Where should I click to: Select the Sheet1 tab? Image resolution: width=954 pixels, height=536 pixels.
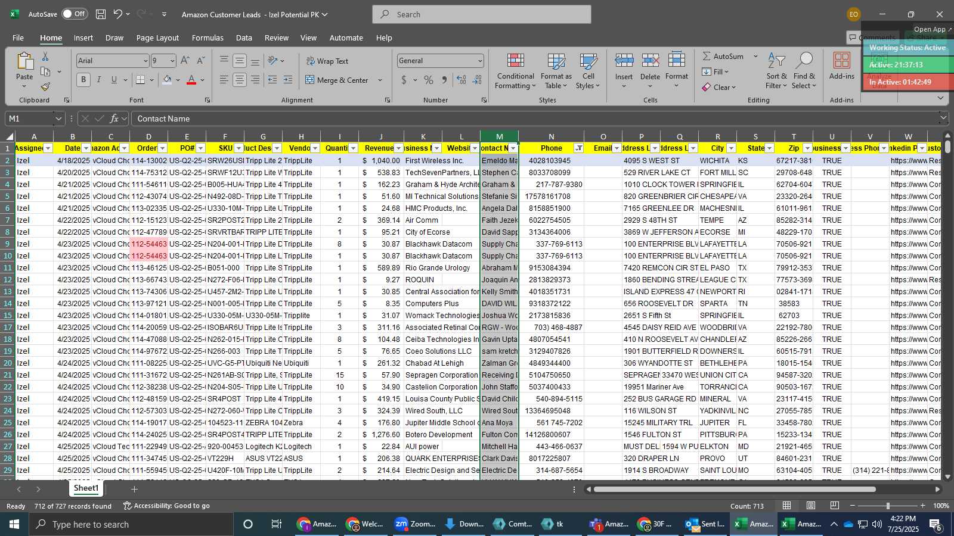(x=86, y=488)
